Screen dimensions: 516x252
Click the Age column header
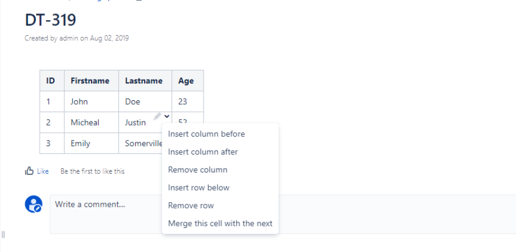(187, 81)
